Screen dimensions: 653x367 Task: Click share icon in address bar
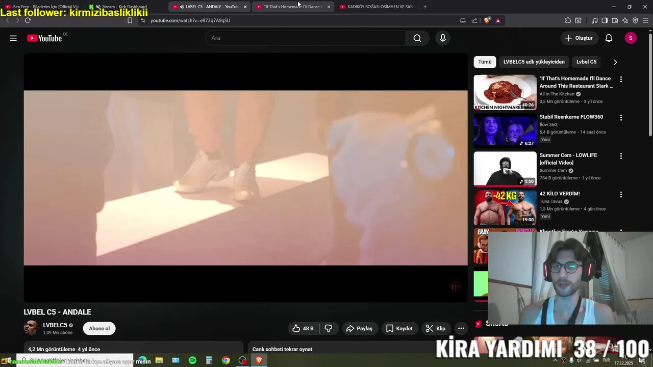[x=474, y=20]
